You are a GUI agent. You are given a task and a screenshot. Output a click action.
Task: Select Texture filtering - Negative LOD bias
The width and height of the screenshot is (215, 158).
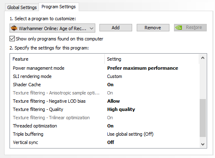click(49, 101)
